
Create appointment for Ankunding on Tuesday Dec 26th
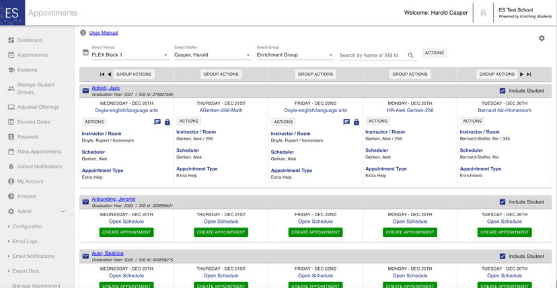pyautogui.click(x=505, y=232)
